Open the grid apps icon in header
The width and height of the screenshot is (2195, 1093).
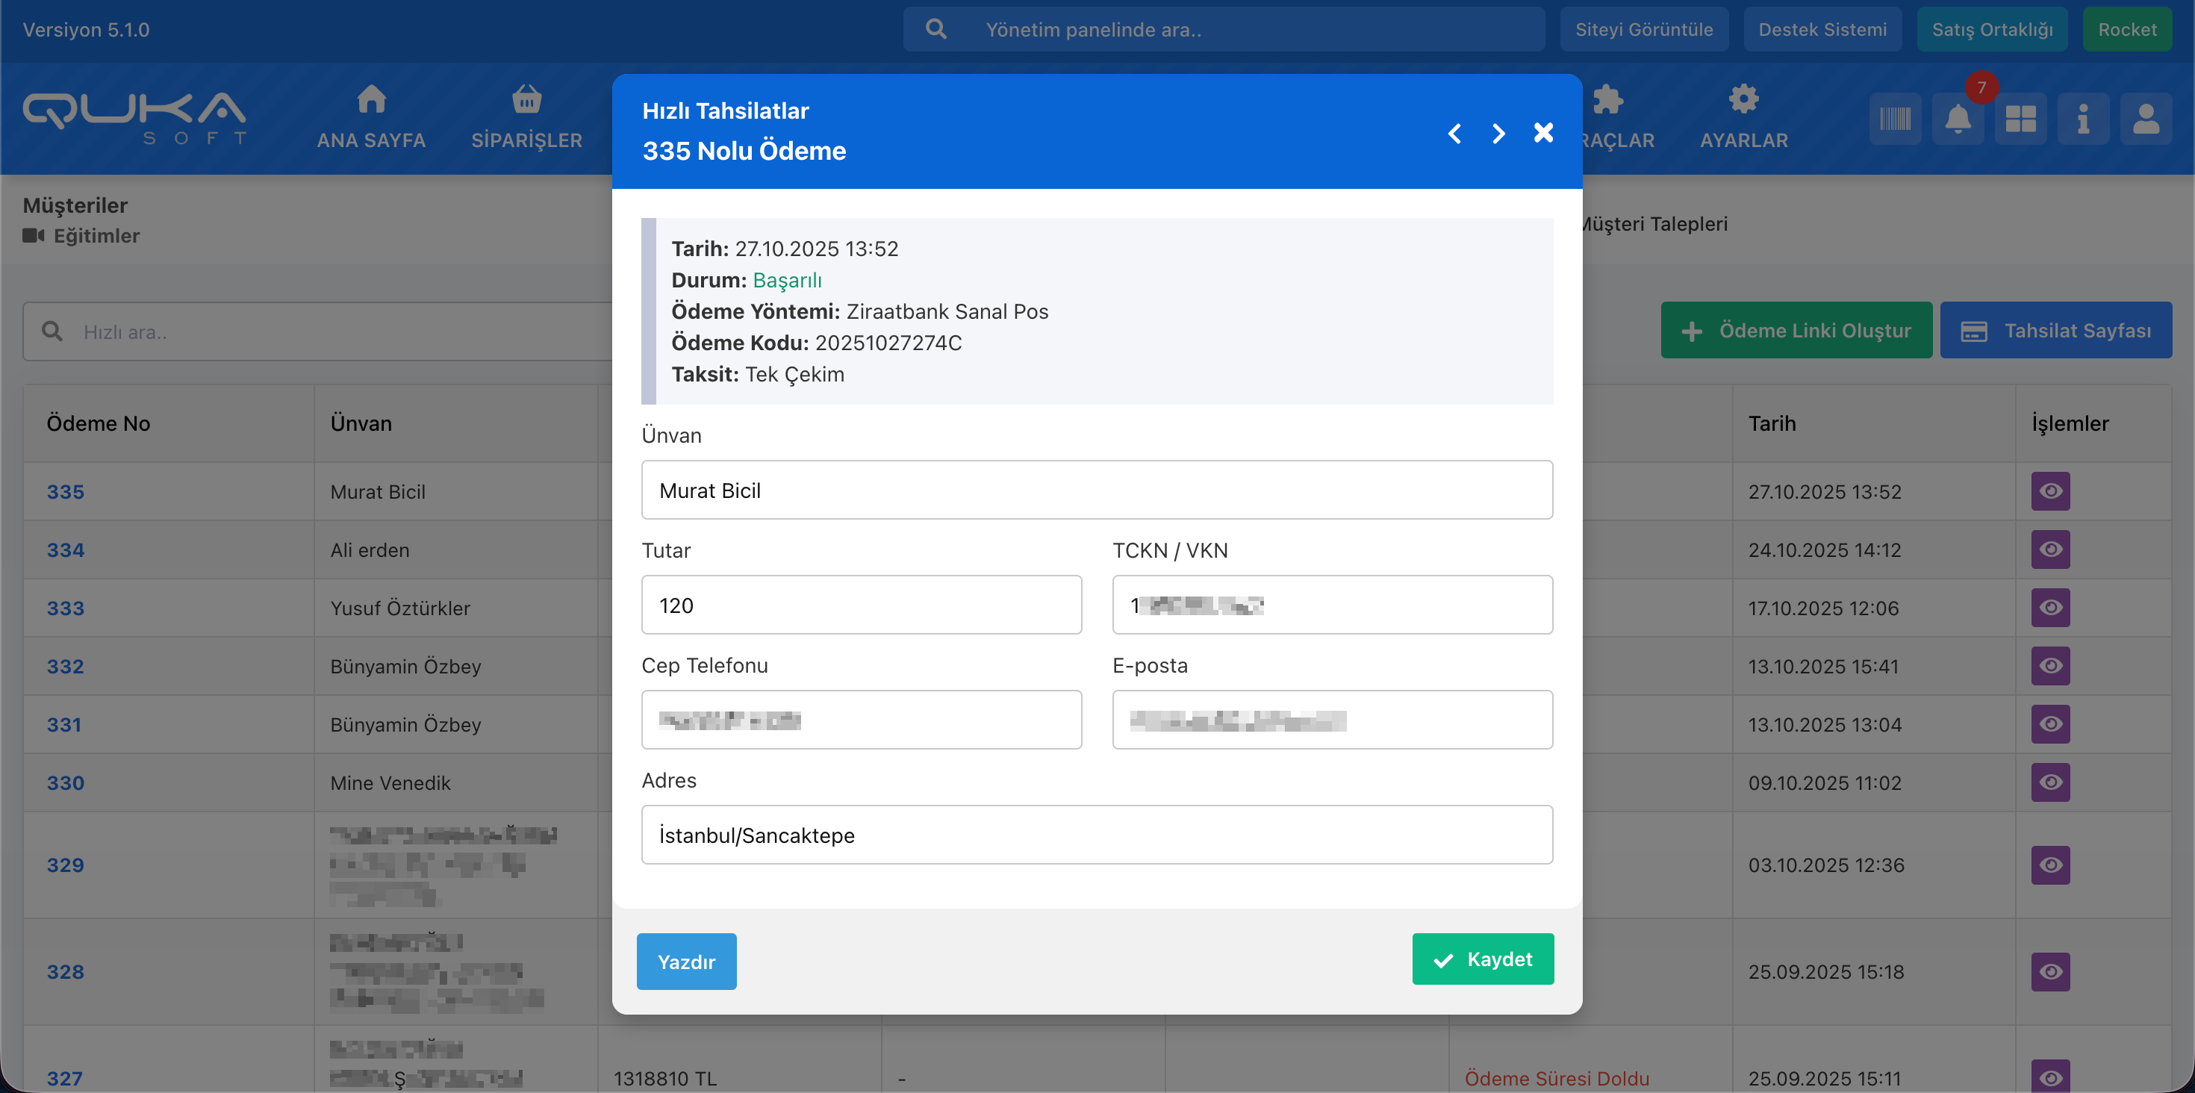pyautogui.click(x=2020, y=119)
